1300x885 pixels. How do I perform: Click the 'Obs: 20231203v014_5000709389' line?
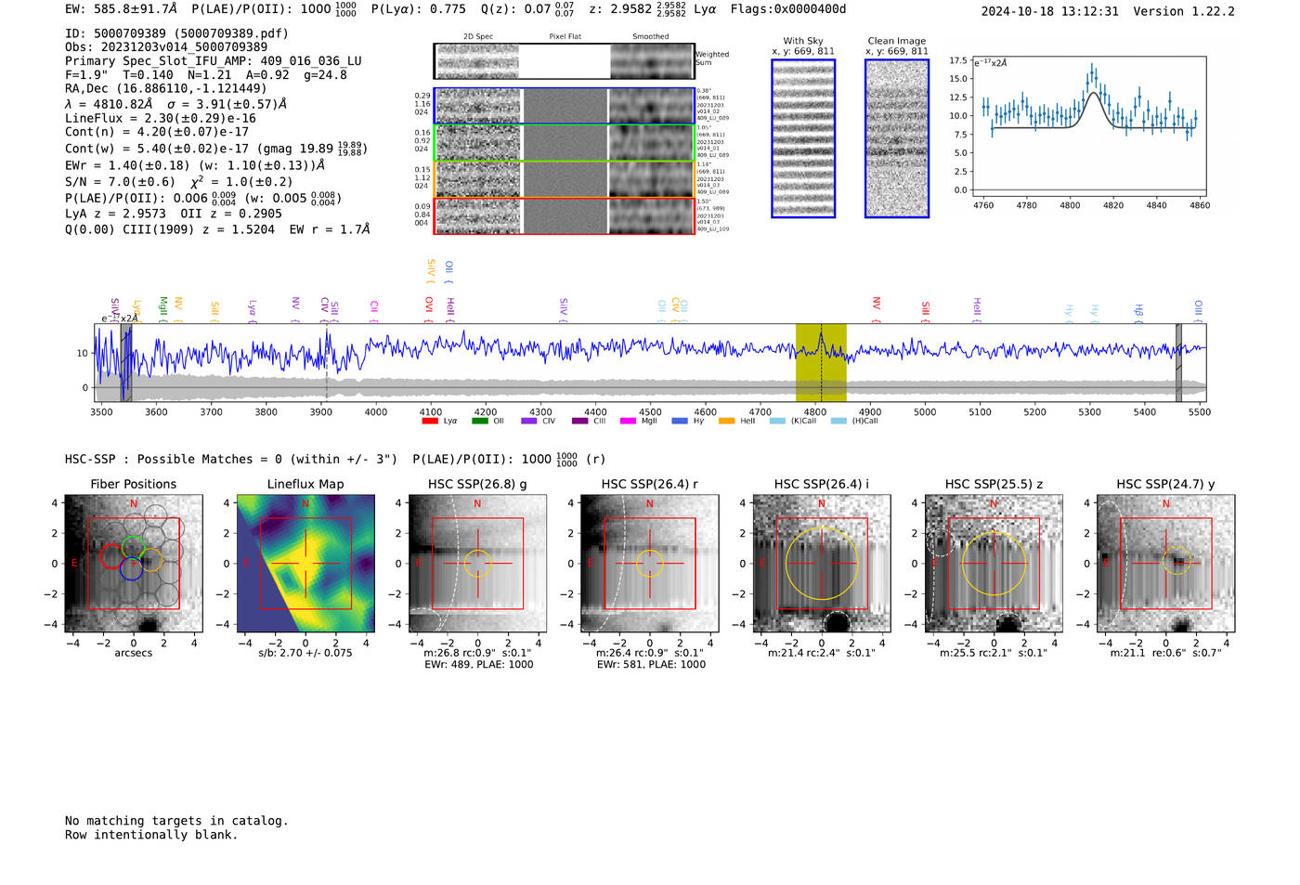click(x=166, y=46)
